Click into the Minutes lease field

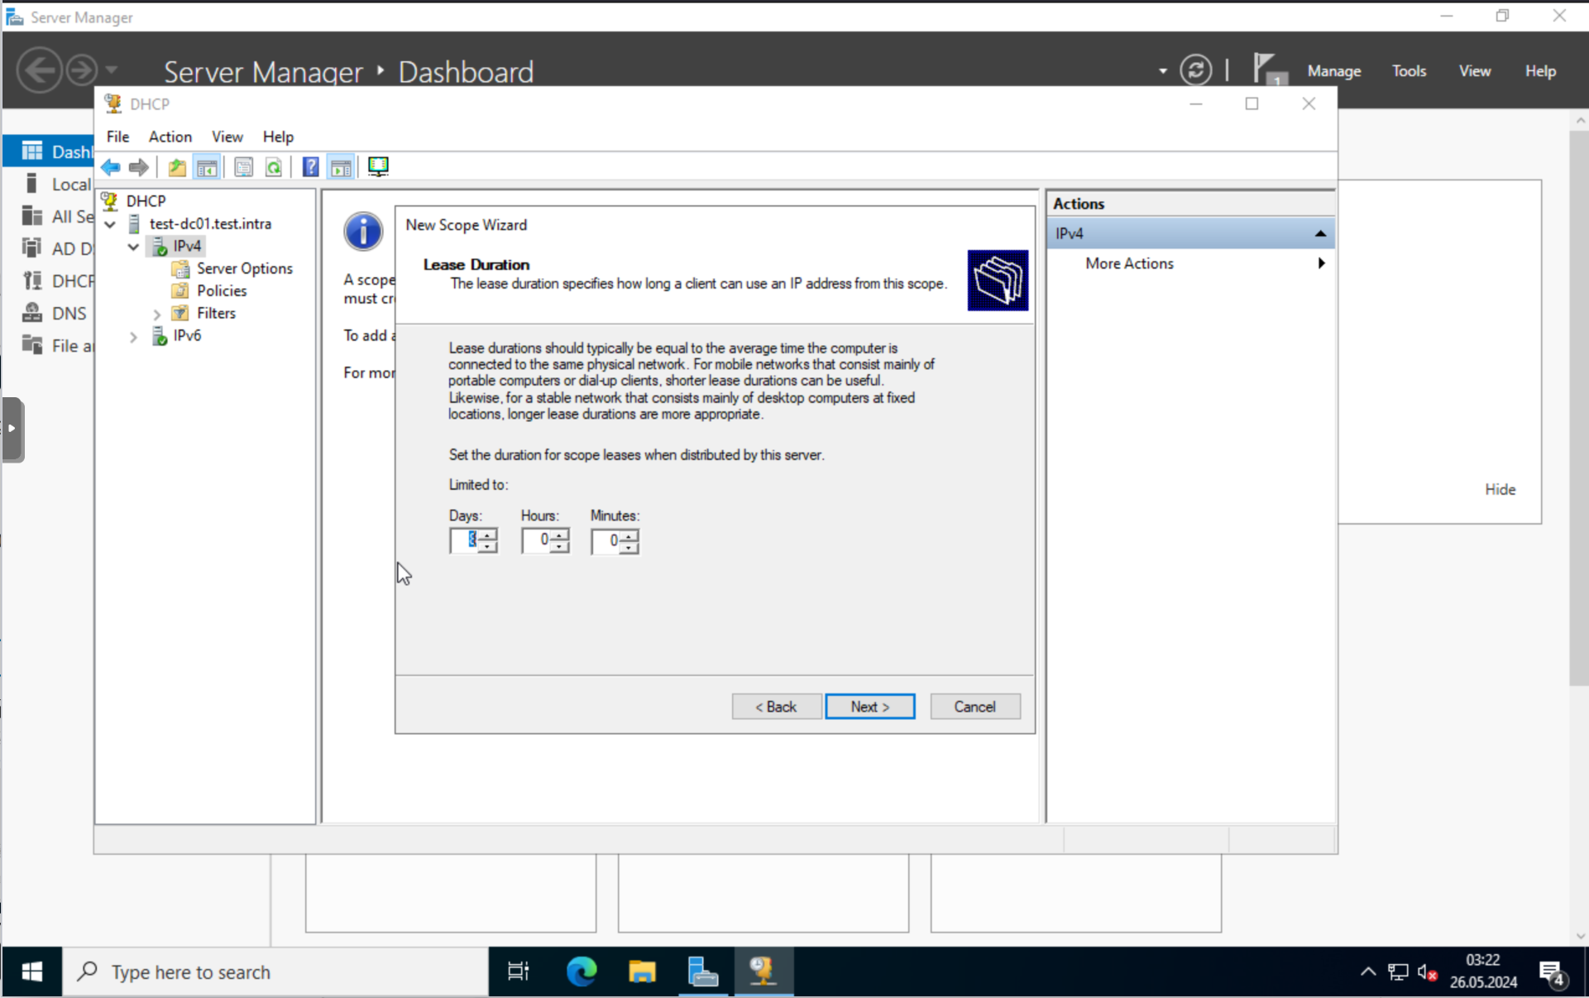click(x=605, y=541)
